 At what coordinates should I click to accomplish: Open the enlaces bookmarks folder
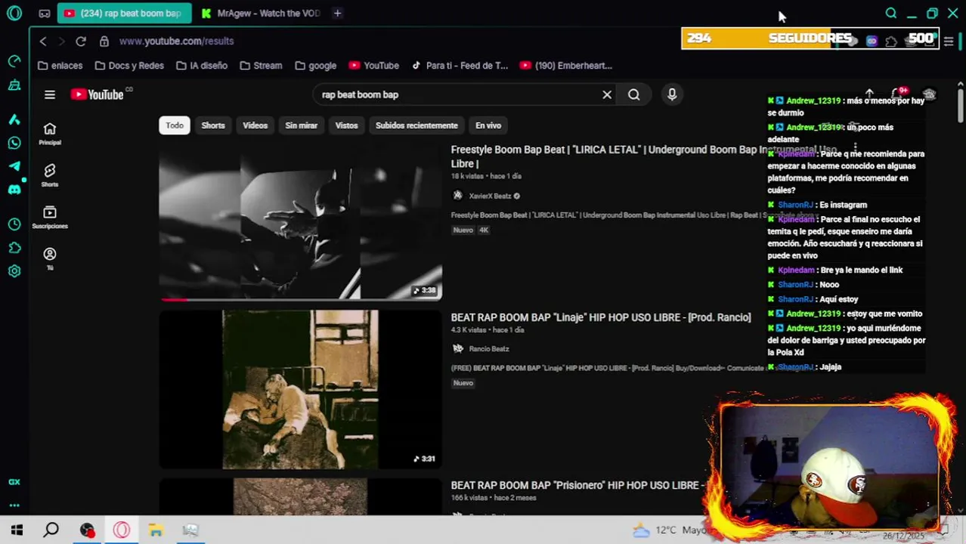coord(60,66)
